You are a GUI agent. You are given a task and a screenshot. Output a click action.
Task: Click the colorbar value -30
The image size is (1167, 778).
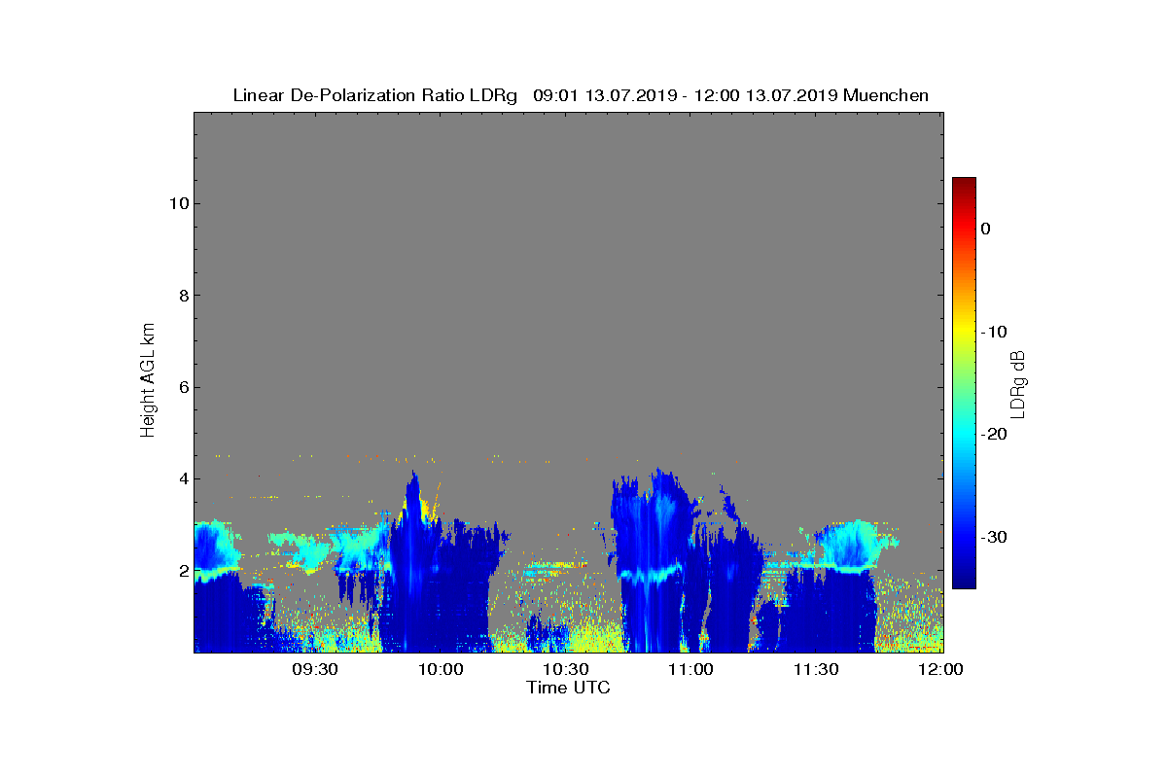(993, 538)
